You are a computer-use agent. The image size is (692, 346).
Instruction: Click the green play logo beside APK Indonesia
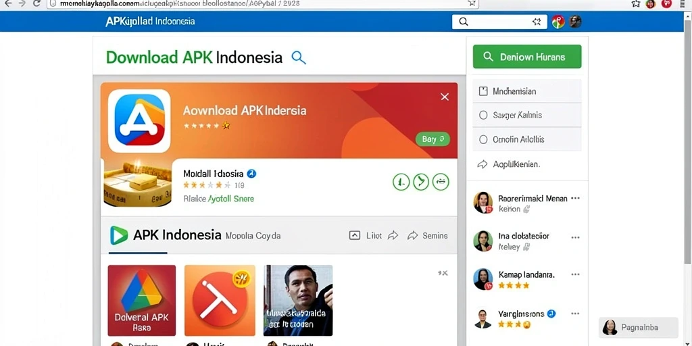pyautogui.click(x=119, y=235)
